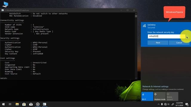The height and width of the screenshot is (107, 191).
Task: Click the Key Content value infra2020
Action: [38, 54]
